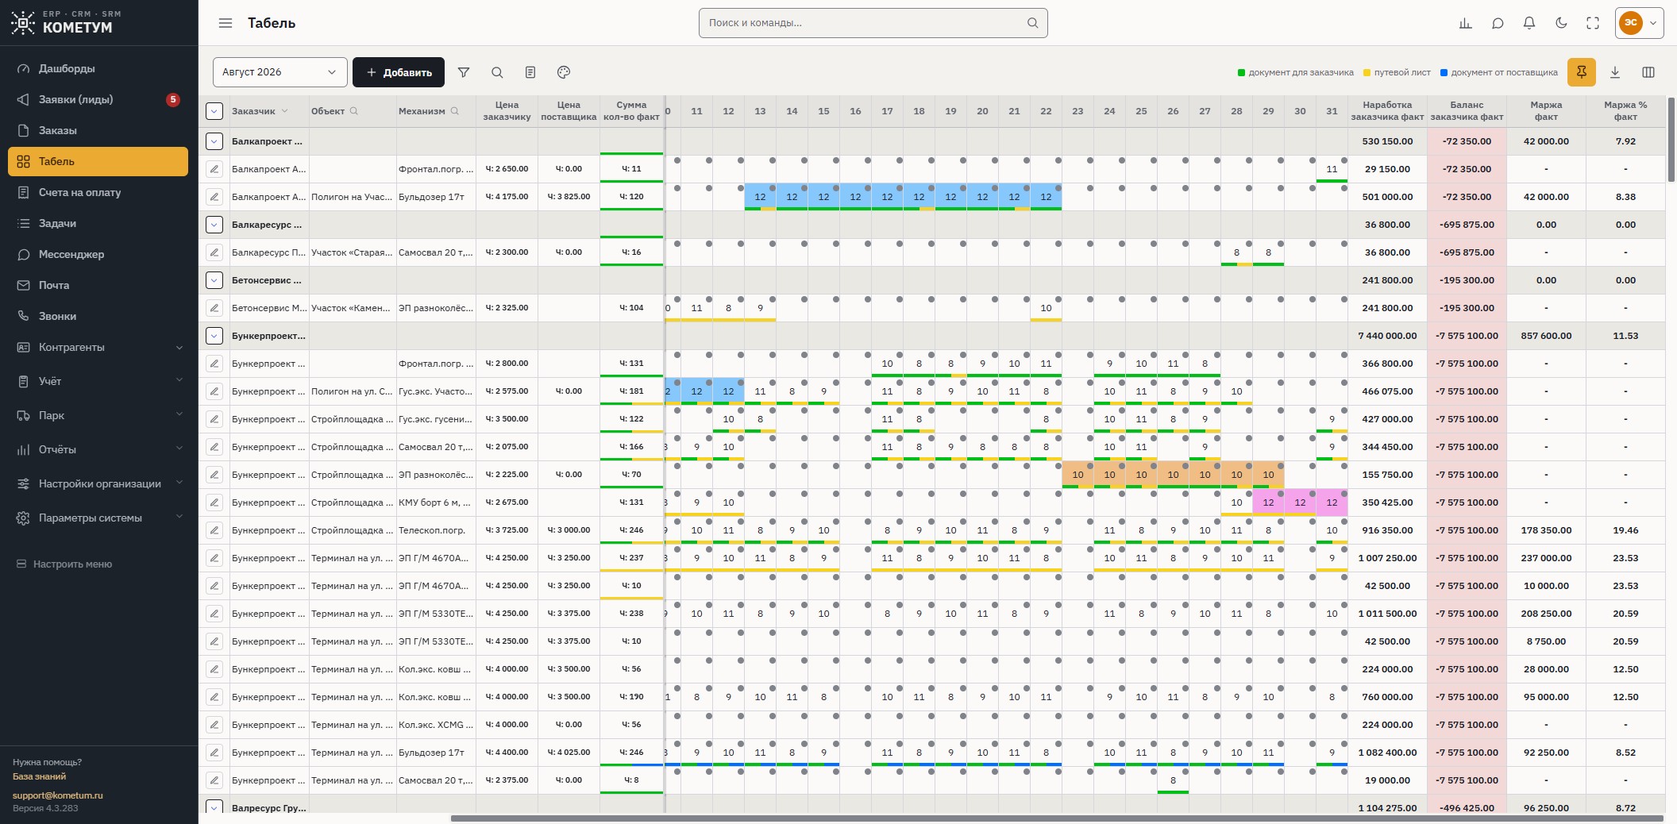Expand the Контрагенты menu

point(99,347)
